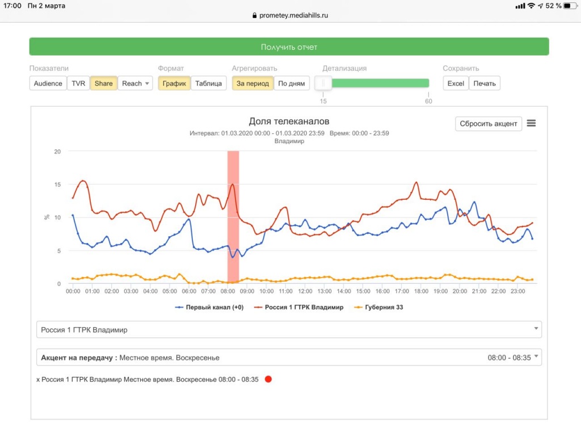Click the Детализация slider handle
Image resolution: width=581 pixels, height=436 pixels.
pos(323,83)
